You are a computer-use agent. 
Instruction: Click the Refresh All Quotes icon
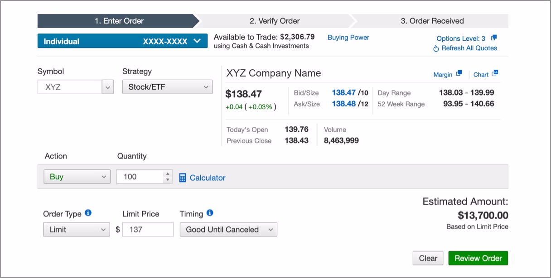click(436, 48)
